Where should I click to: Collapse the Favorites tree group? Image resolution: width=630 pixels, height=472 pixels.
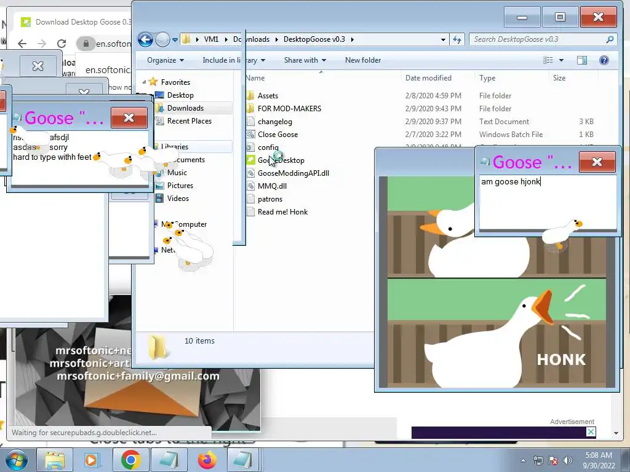click(144, 82)
